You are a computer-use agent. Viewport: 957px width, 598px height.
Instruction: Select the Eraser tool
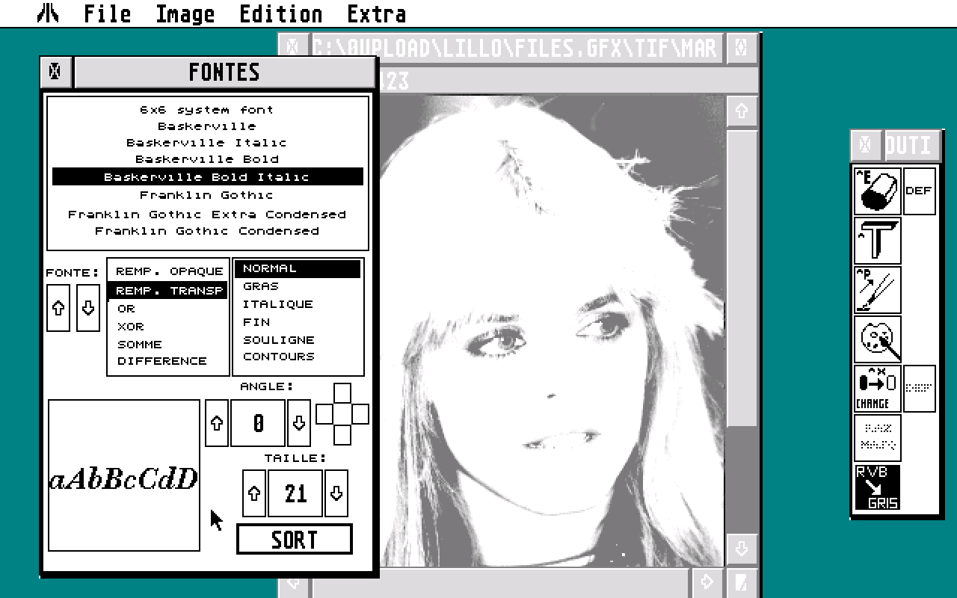(x=876, y=191)
